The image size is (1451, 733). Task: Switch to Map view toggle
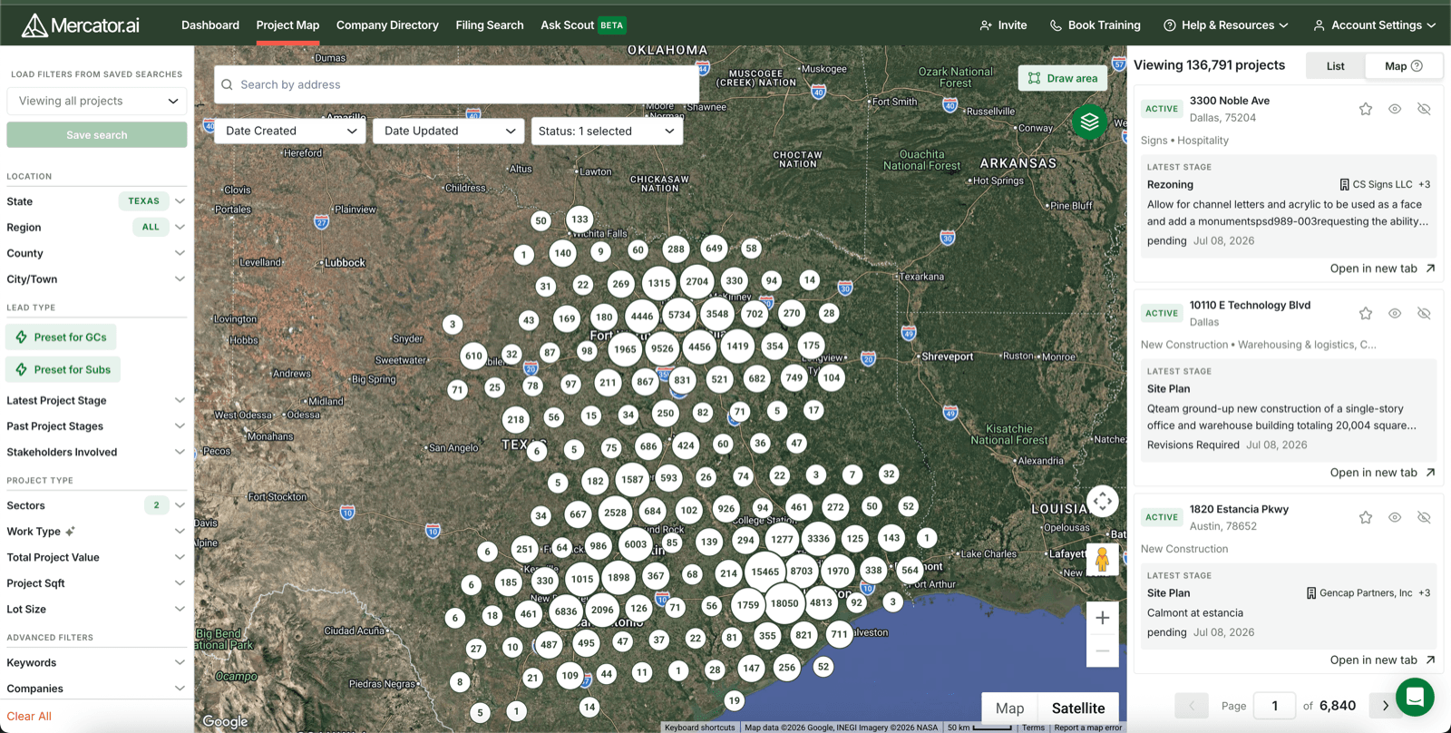(x=1403, y=65)
